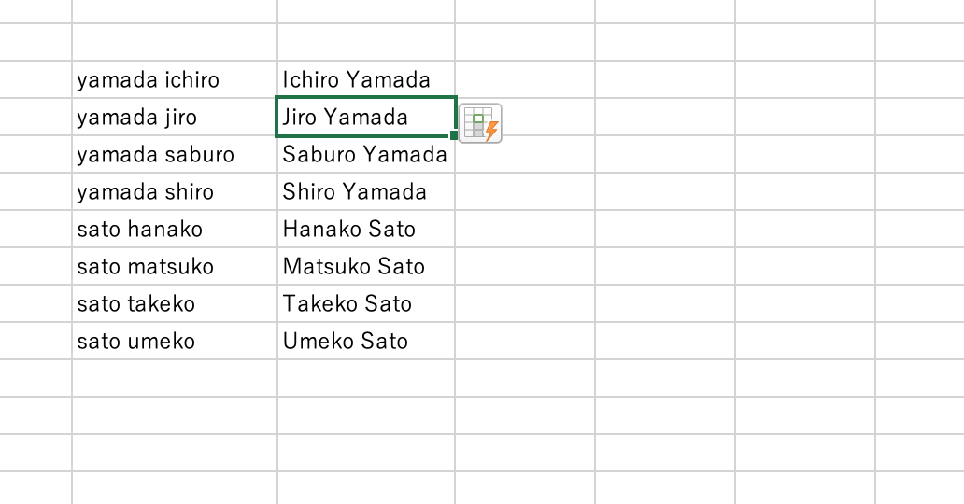Screen dimensions: 964x504
Task: Select the yamada shiro cell
Action: [174, 192]
